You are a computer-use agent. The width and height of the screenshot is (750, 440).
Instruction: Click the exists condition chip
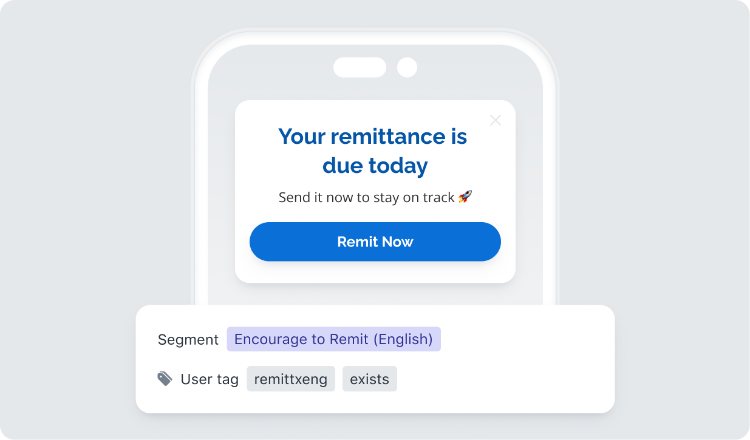(x=370, y=379)
